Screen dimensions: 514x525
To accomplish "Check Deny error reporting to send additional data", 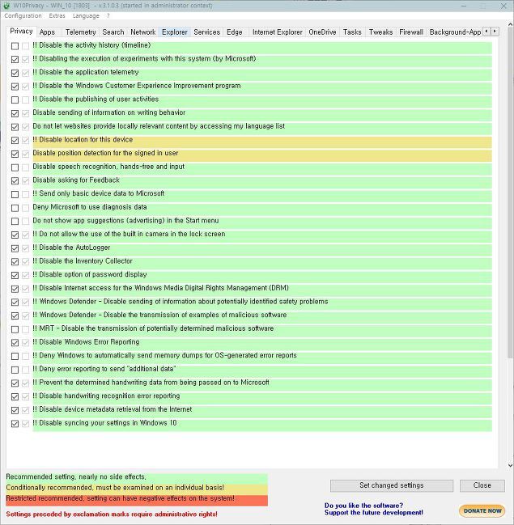I will pos(15,370).
